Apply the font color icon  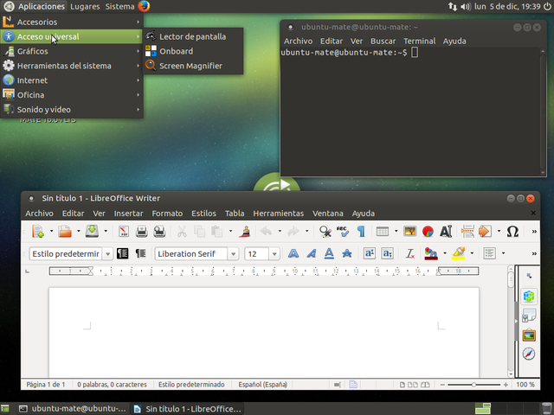pos(431,253)
